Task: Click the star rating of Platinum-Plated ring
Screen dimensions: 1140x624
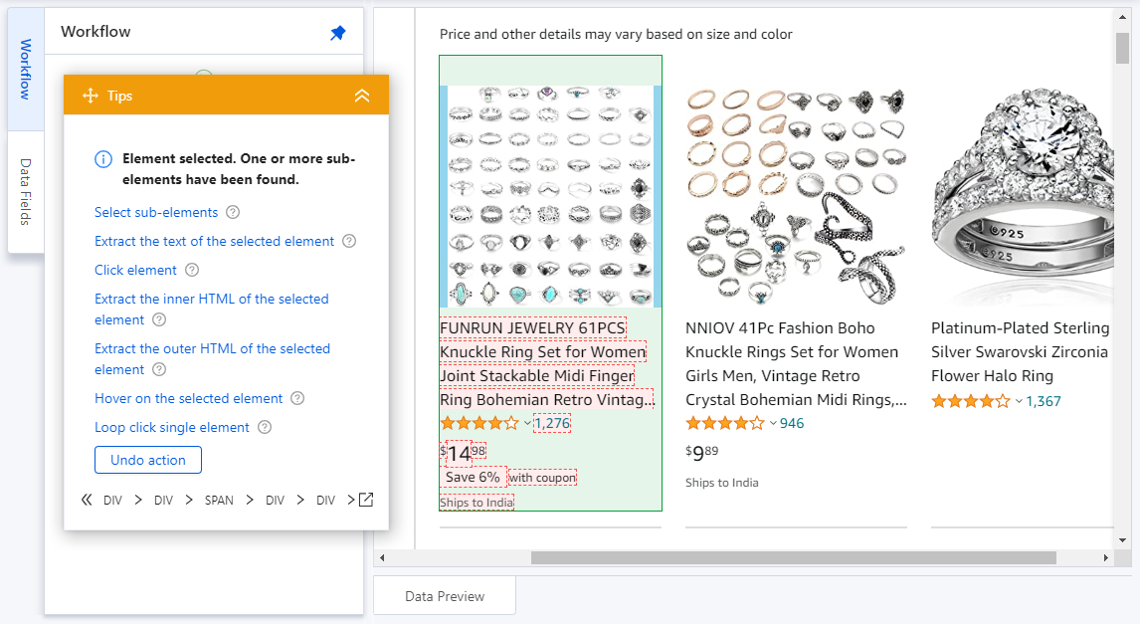Action: 971,401
